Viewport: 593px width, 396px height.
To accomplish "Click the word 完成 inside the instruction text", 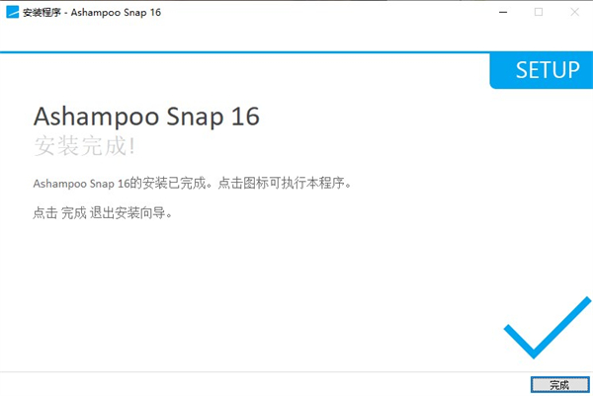I will 74,213.
